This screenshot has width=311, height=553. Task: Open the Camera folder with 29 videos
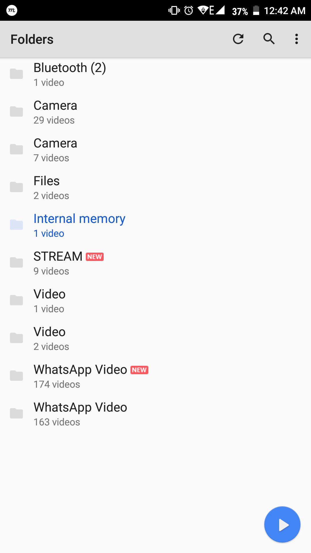tap(155, 111)
